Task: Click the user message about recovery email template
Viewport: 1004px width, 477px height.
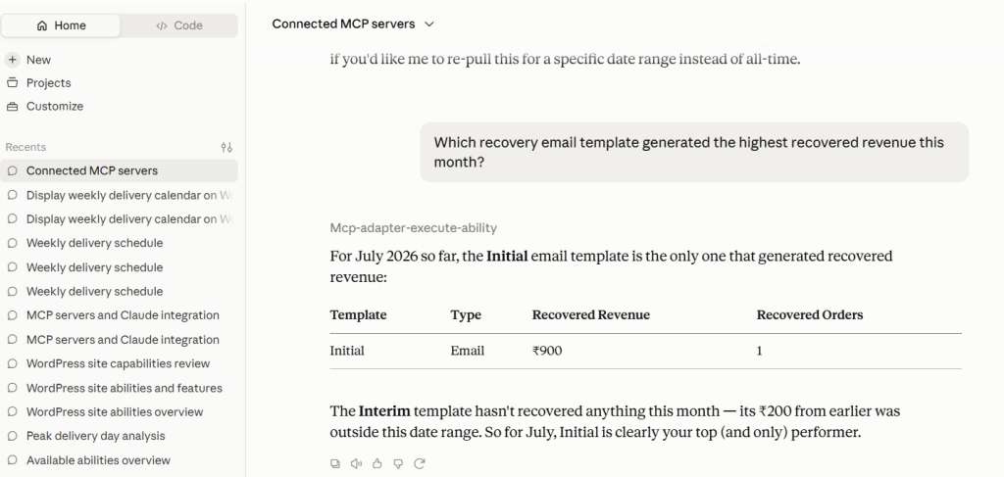Action: coord(694,152)
